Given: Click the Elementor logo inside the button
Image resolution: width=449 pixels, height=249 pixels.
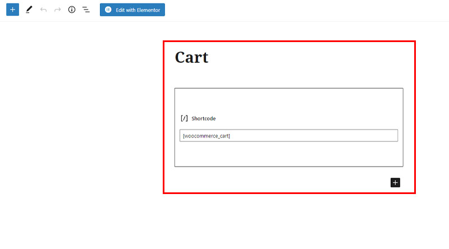Looking at the screenshot, I should [108, 10].
